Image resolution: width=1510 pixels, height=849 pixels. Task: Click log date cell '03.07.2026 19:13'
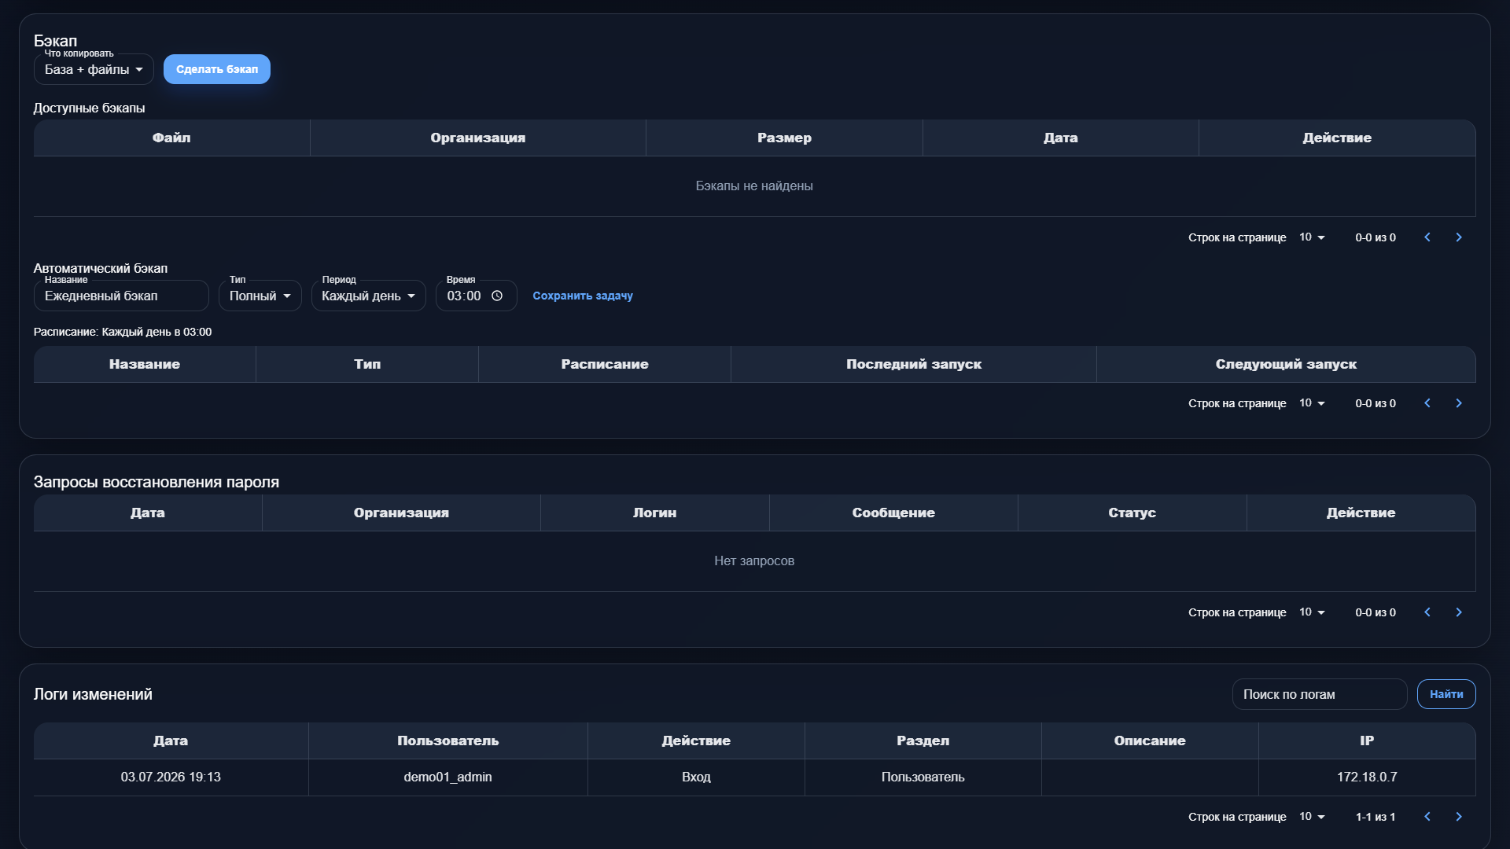(171, 777)
